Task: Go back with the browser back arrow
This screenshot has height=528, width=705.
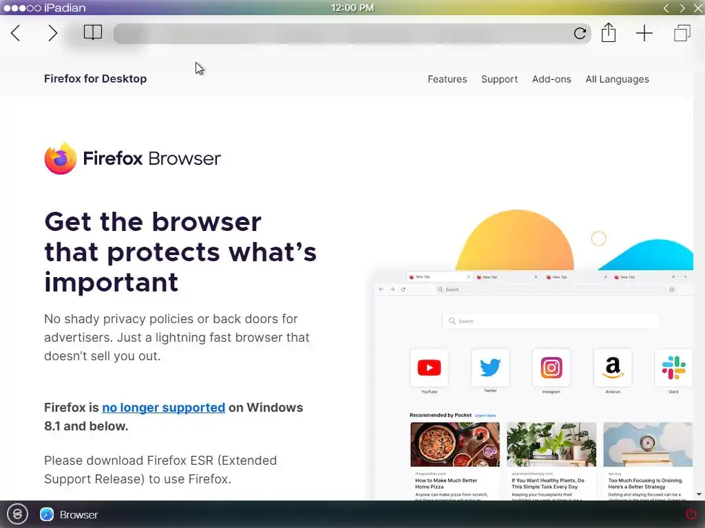Action: click(15, 33)
